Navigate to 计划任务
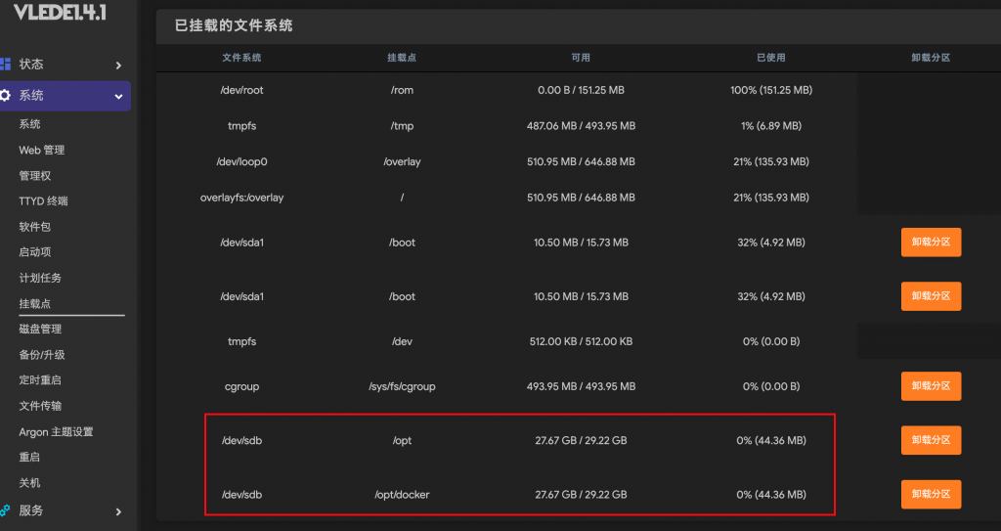The height and width of the screenshot is (531, 1001). (x=40, y=278)
